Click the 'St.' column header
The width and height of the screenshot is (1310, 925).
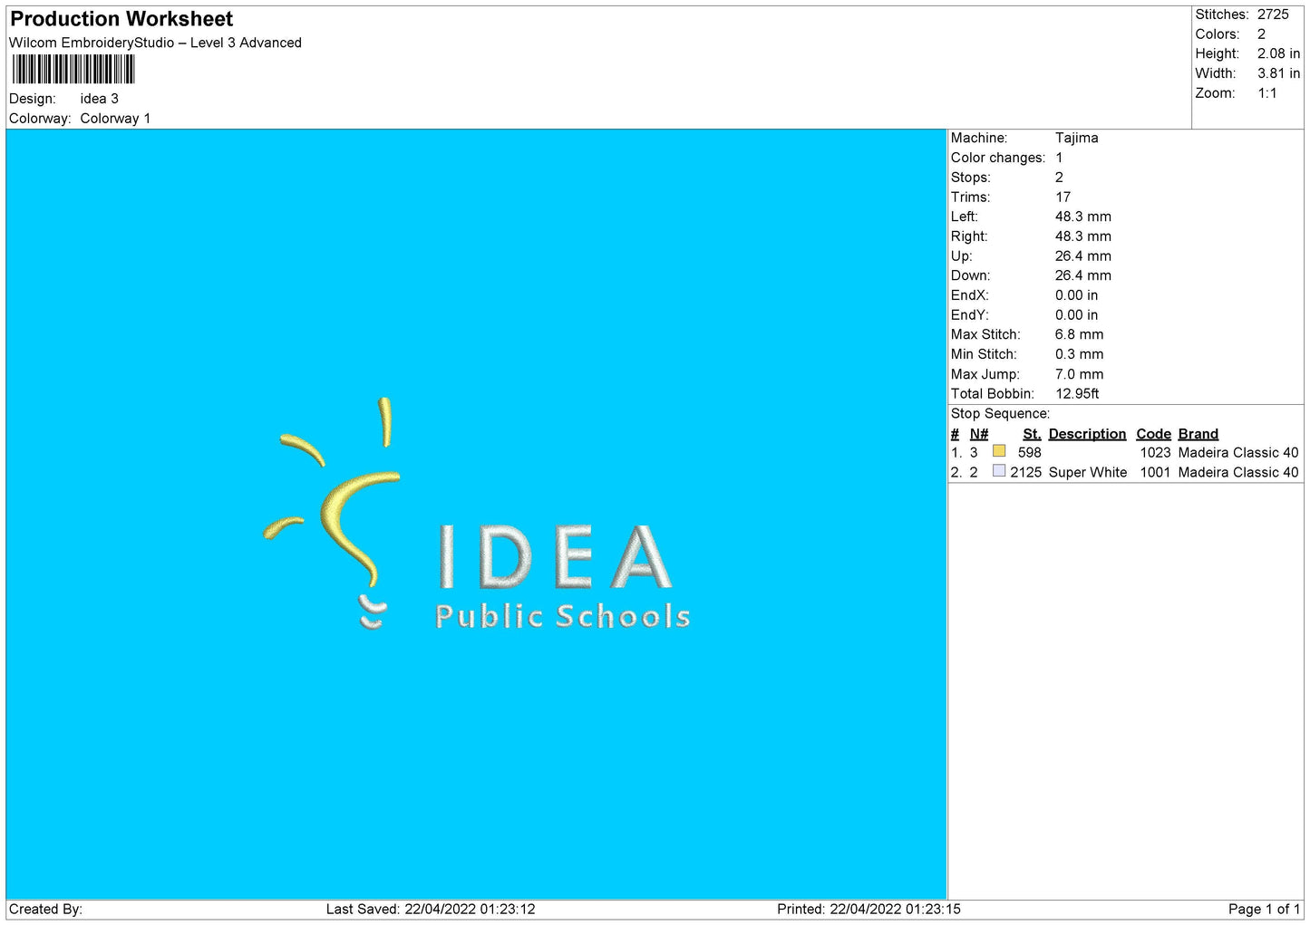coord(1032,434)
